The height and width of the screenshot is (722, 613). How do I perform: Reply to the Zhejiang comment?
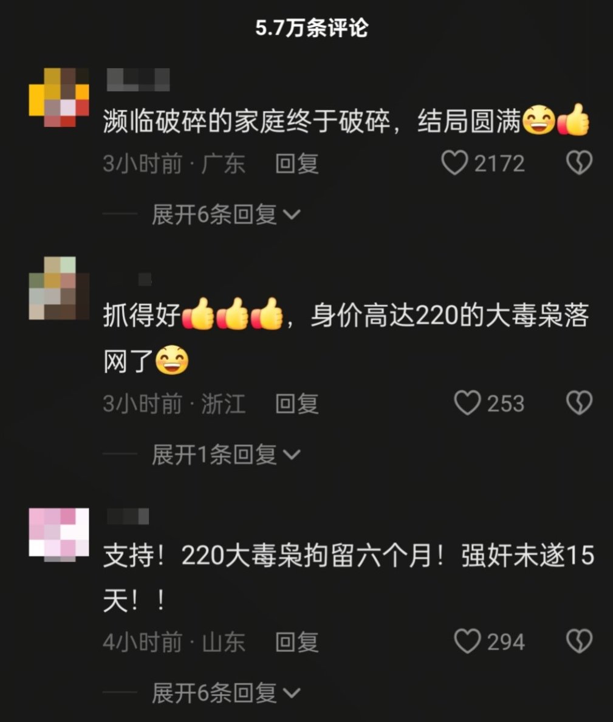click(297, 404)
